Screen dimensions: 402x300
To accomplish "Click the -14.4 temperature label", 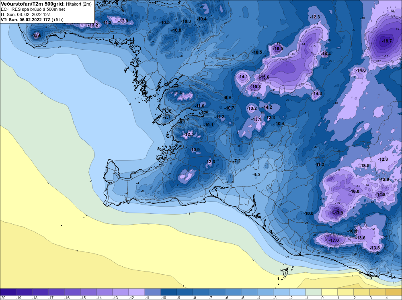I will (x=326, y=54).
